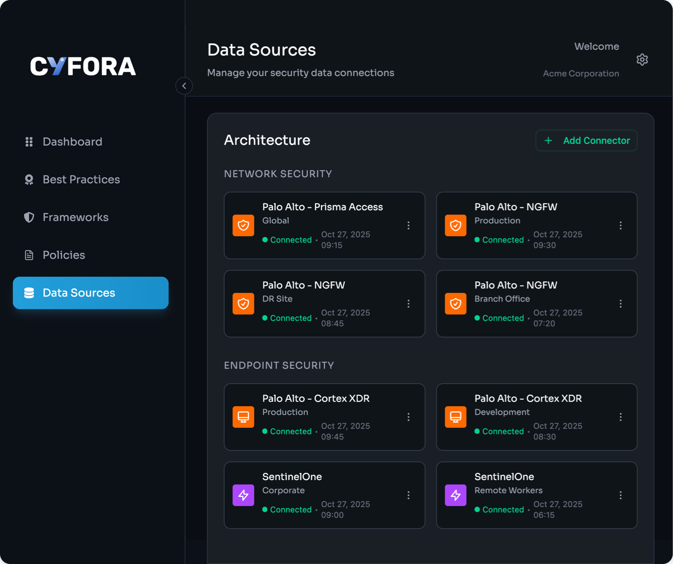The height and width of the screenshot is (564, 673).
Task: Collapse the sidebar with the chevron button
Action: pos(184,86)
